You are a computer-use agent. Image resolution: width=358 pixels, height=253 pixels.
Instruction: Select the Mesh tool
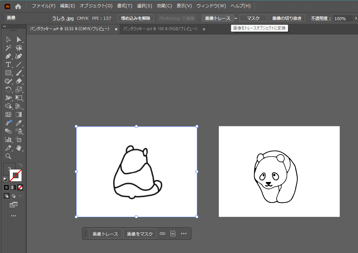8,114
